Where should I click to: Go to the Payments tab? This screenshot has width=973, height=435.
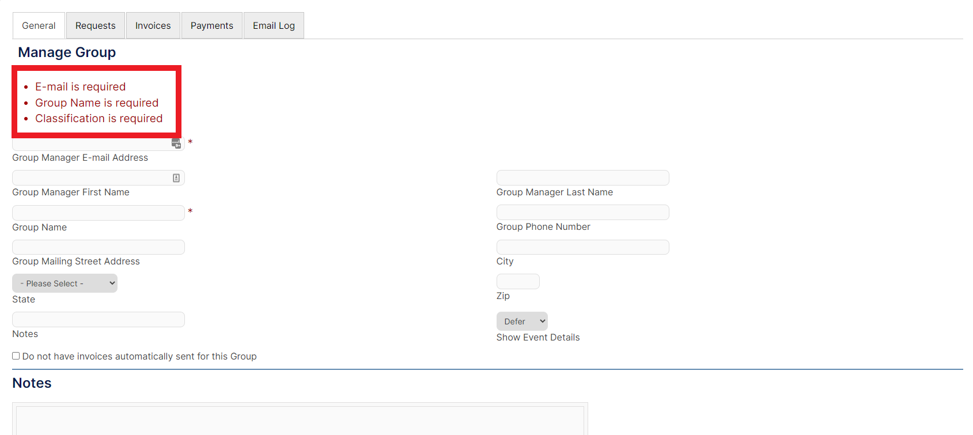point(212,25)
